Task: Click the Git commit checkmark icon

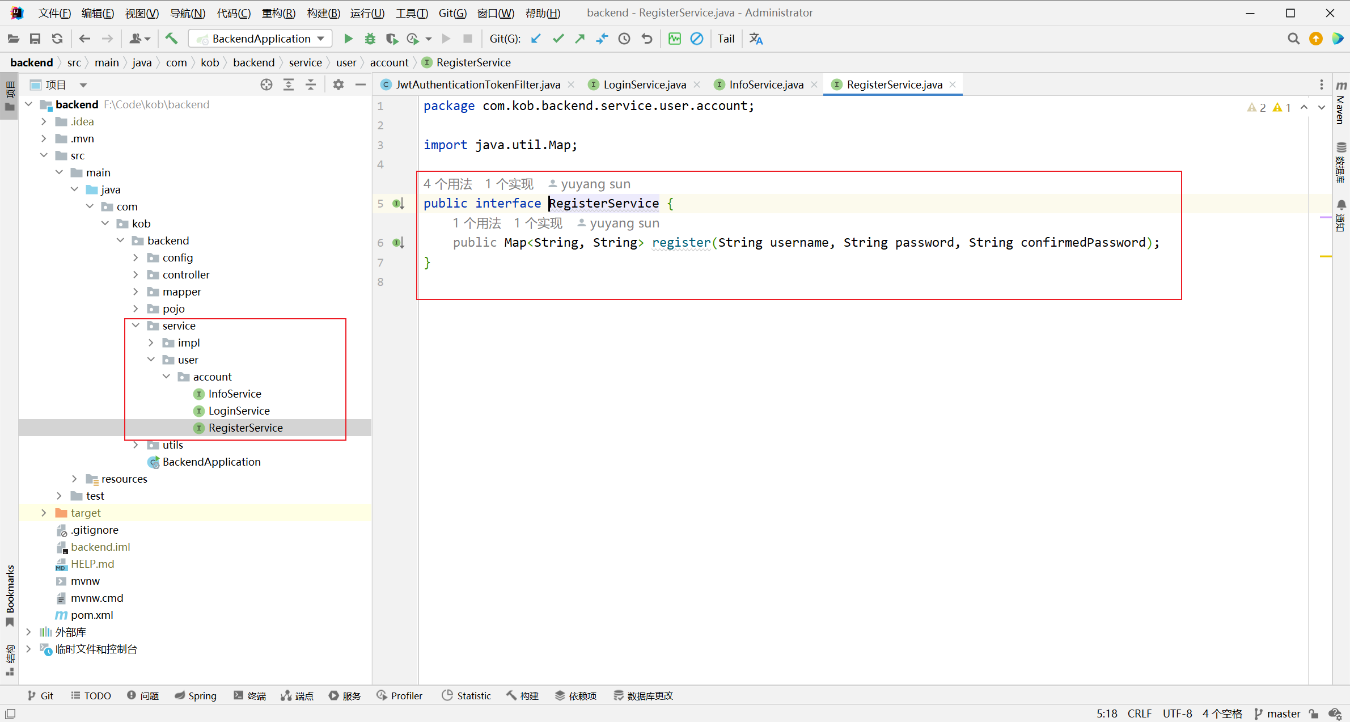Action: click(x=558, y=39)
